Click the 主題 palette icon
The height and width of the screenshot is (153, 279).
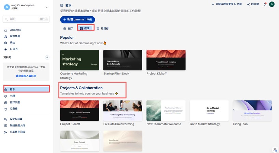tap(5, 96)
